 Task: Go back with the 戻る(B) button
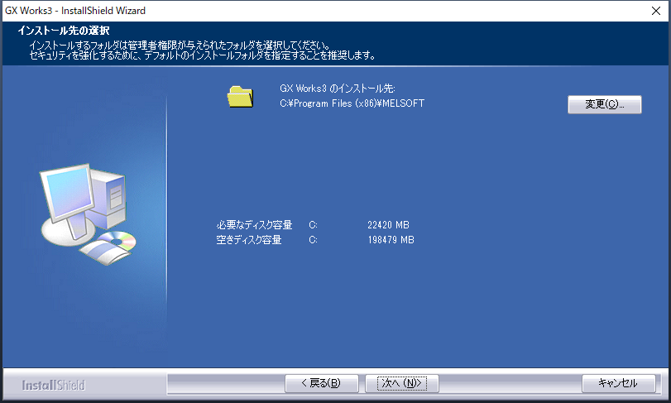pos(322,383)
